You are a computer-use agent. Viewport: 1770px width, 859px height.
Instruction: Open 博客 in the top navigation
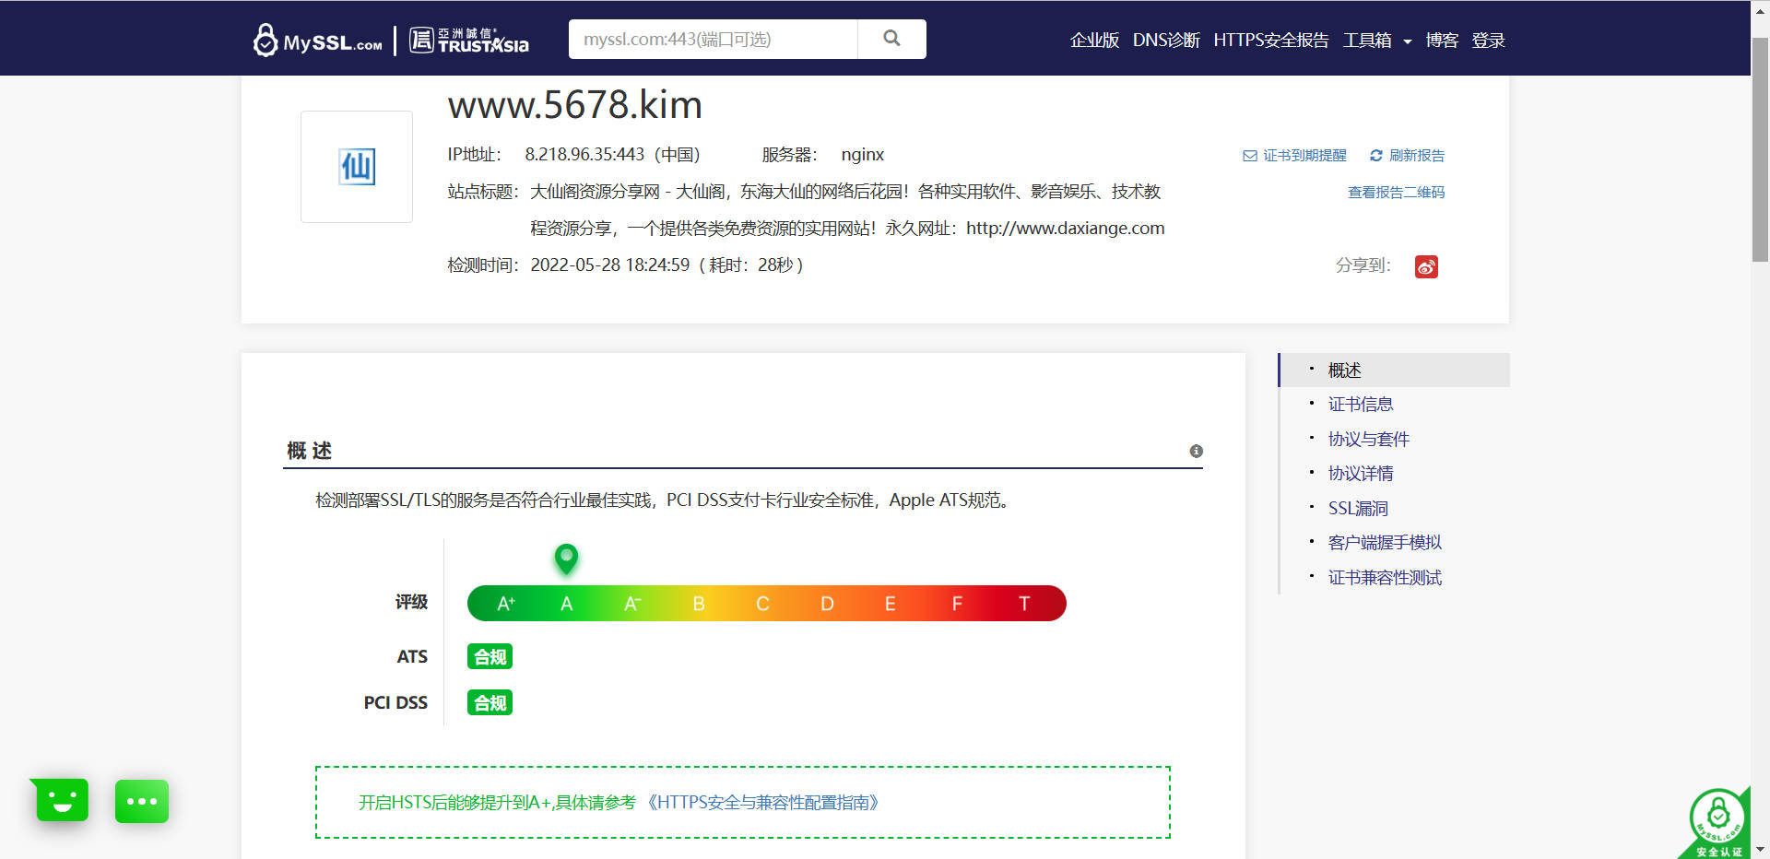click(x=1442, y=41)
